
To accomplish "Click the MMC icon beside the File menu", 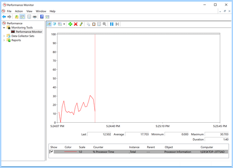I will [3, 11].
